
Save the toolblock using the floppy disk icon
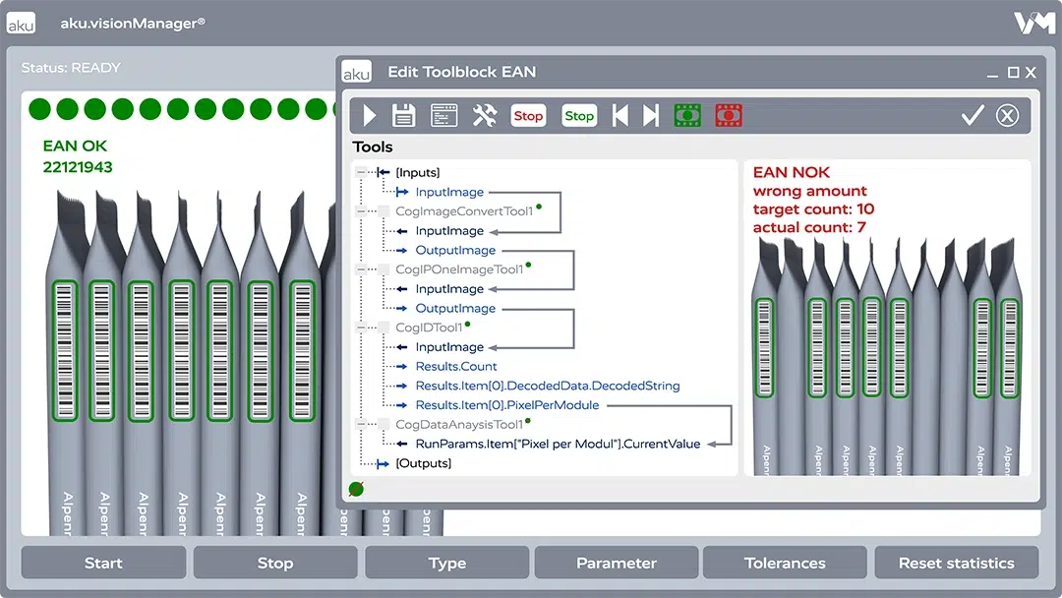[x=403, y=116]
